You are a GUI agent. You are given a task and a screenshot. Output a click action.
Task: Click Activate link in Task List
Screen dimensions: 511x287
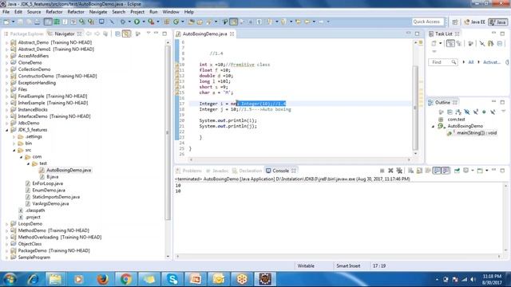pyautogui.click(x=492, y=62)
